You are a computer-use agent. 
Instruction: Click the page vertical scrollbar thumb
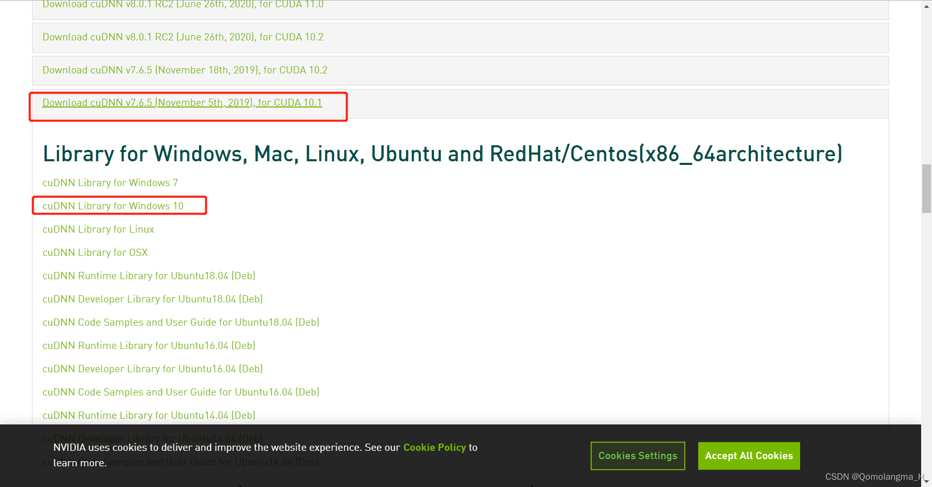[x=926, y=189]
